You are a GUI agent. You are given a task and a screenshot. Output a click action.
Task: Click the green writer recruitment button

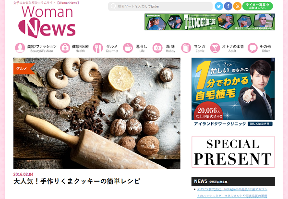pos(257,6)
